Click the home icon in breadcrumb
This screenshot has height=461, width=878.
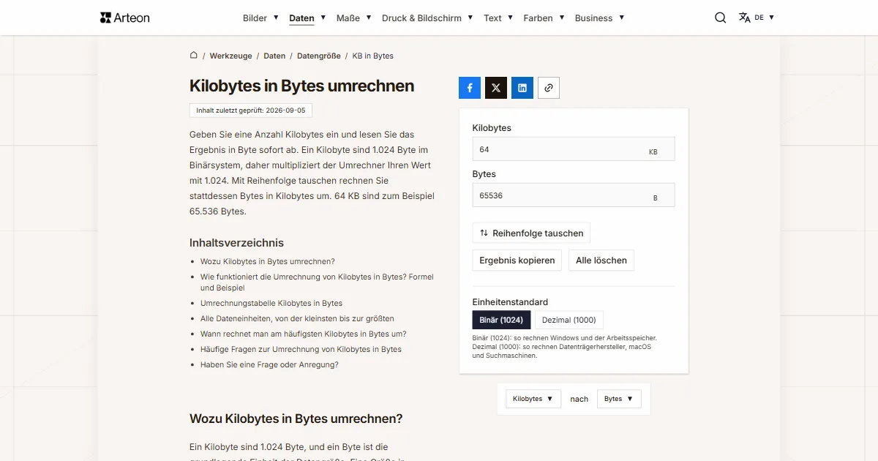coord(194,55)
